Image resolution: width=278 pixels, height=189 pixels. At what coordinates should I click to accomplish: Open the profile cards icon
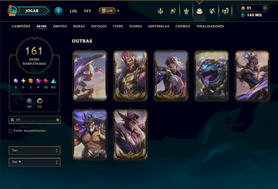[173, 11]
